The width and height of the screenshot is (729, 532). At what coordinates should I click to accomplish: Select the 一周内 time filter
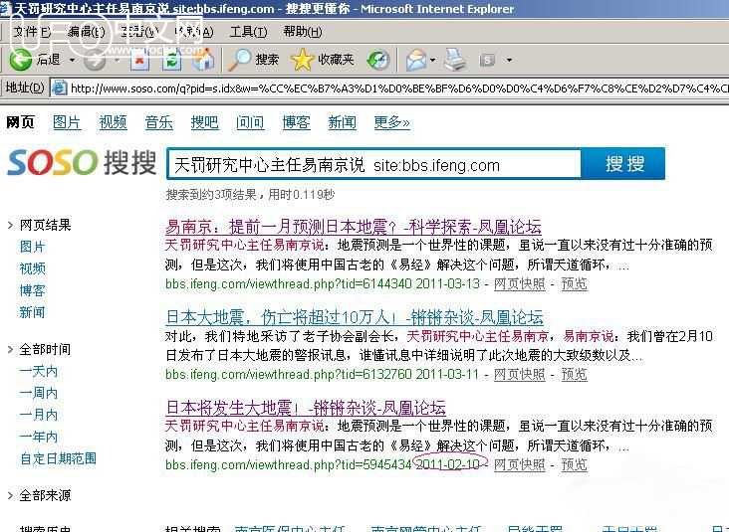click(x=39, y=393)
